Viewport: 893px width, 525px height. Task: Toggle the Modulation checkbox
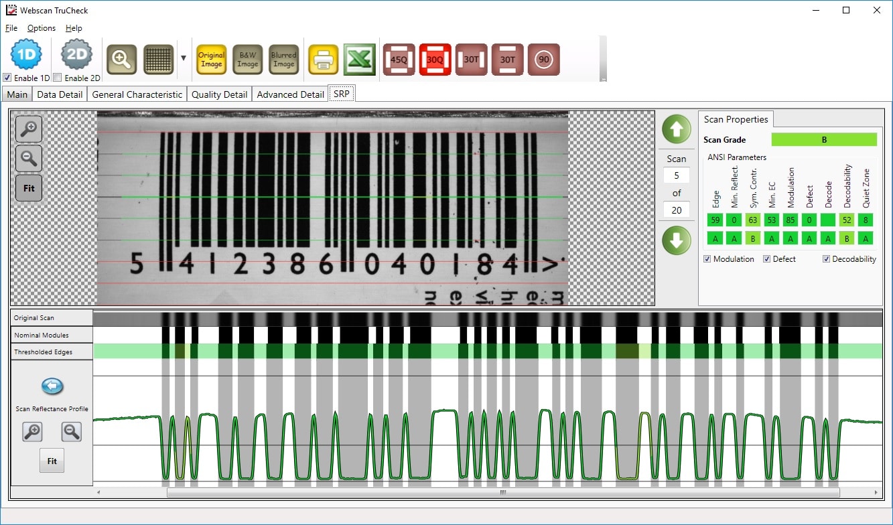707,259
